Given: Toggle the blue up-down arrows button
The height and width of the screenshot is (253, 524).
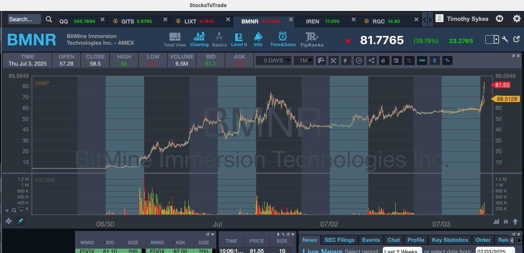Looking at the screenshot, I should [x=434, y=61].
